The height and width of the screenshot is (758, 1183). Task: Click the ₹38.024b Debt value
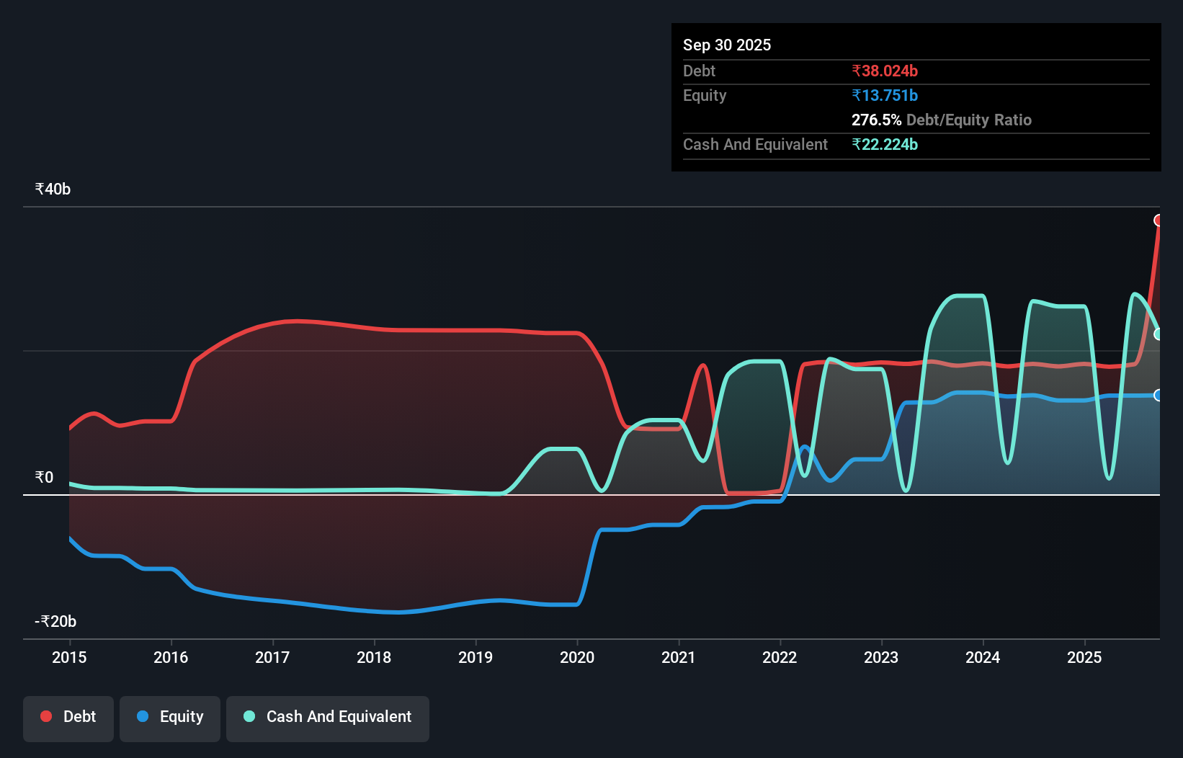885,71
